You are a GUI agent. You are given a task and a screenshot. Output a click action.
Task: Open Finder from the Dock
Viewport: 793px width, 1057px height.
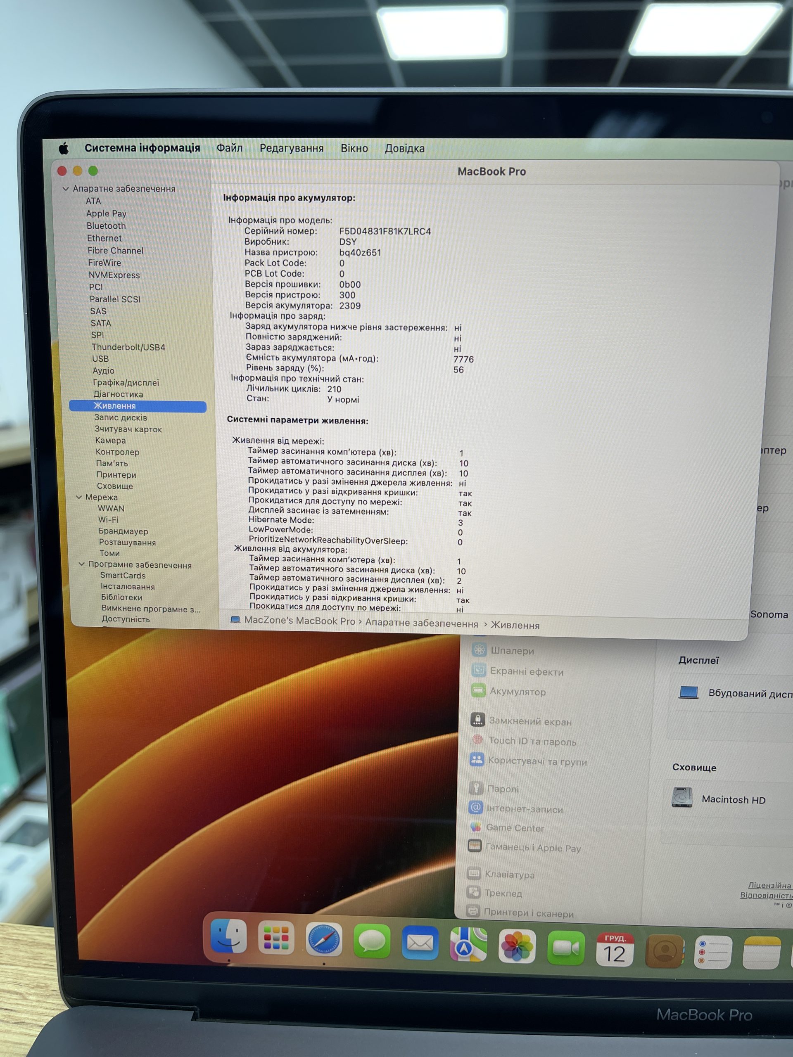click(228, 935)
